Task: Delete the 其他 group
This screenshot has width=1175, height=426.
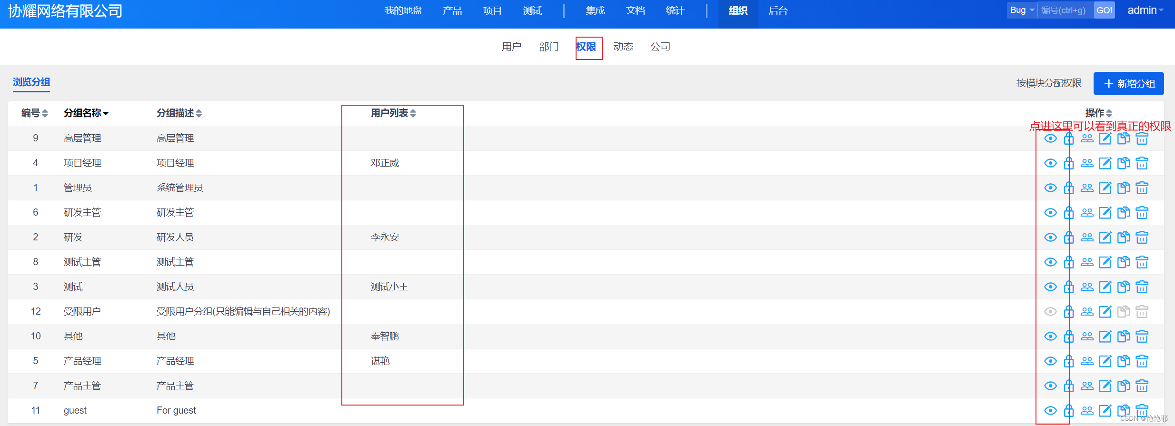Action: (1142, 337)
